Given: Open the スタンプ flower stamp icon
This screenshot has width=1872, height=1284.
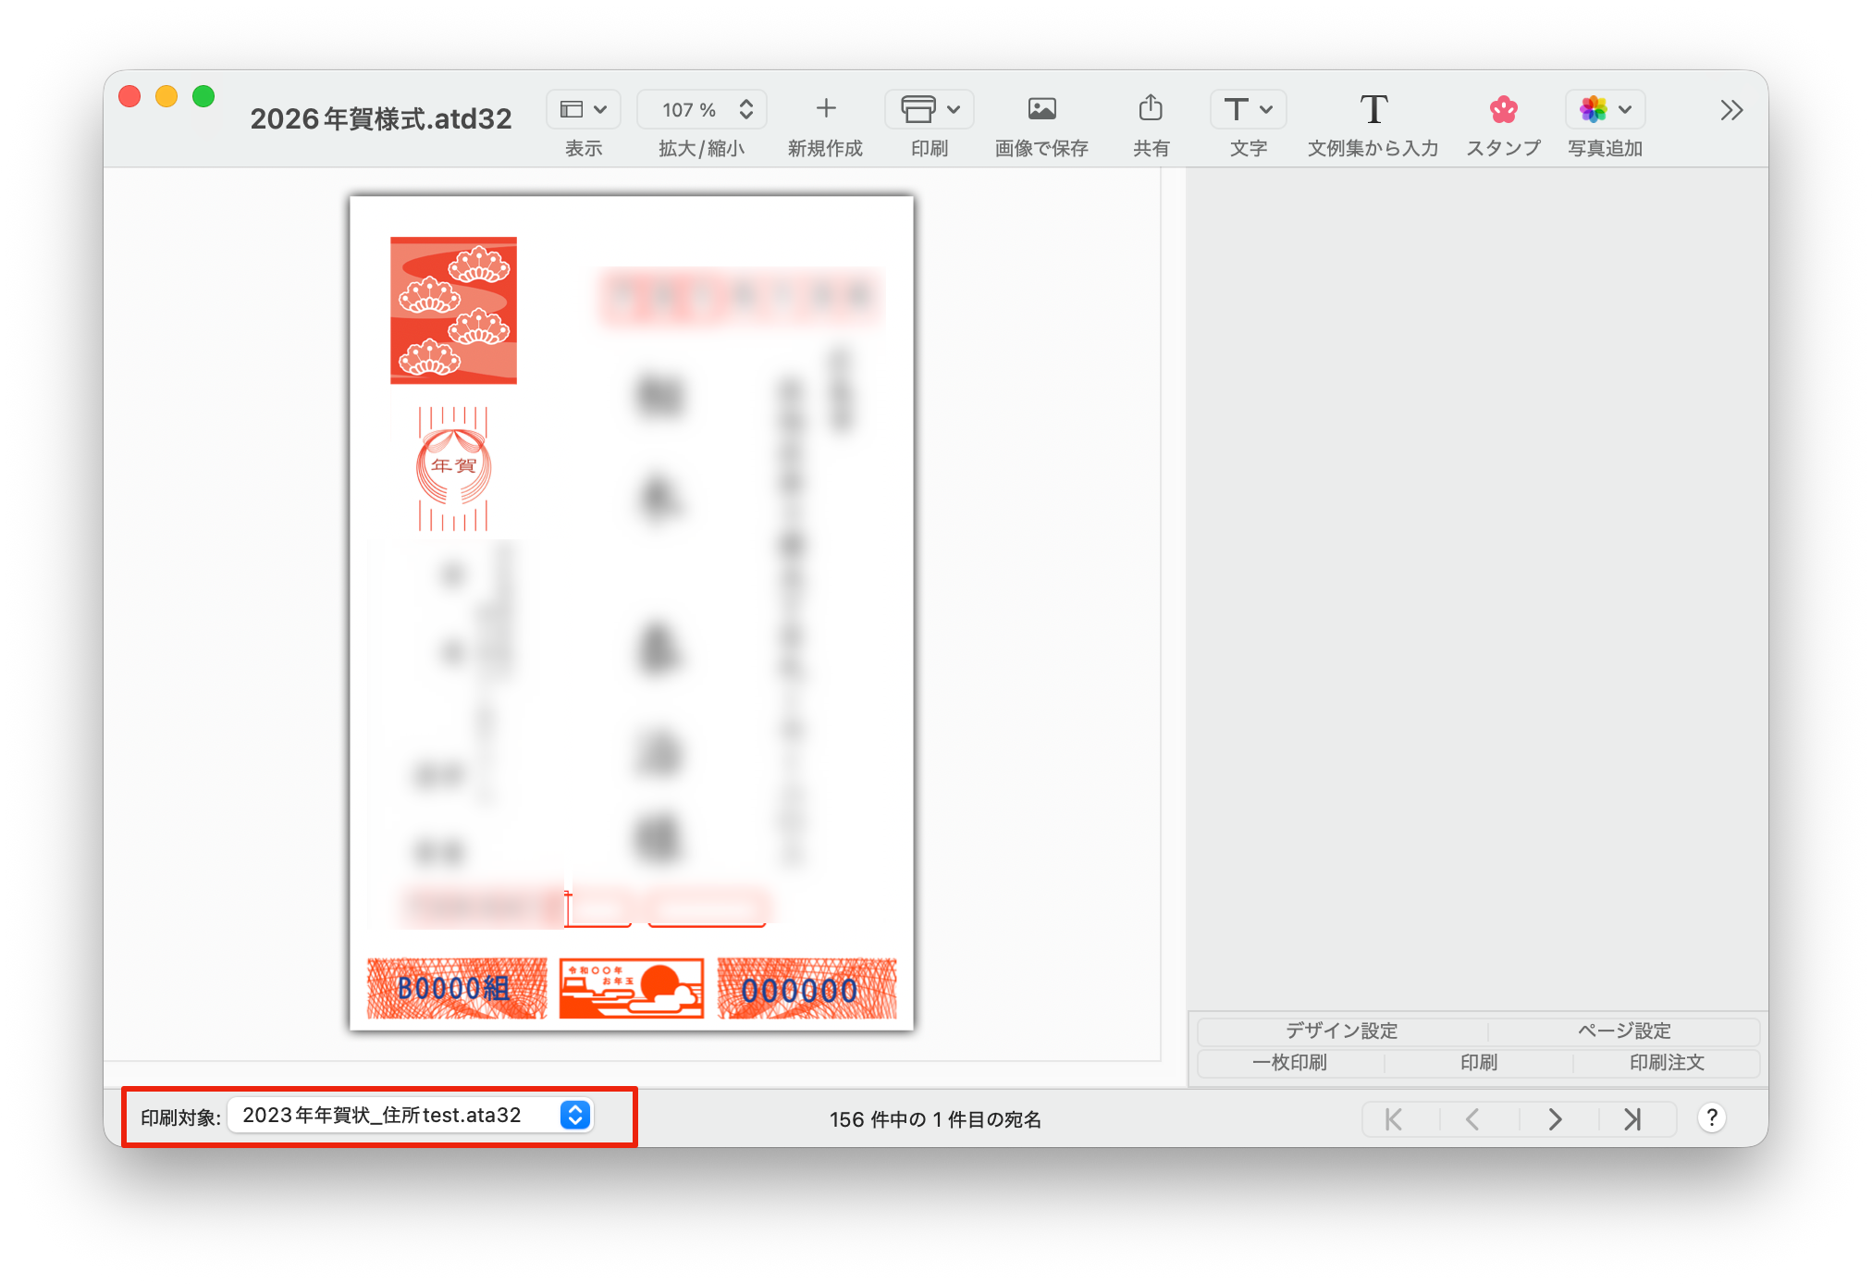Looking at the screenshot, I should (1503, 109).
